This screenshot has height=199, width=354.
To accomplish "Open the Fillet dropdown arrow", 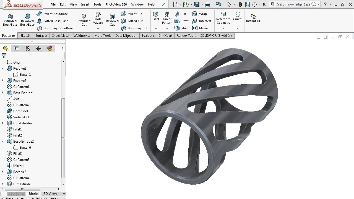I will click(156, 29).
